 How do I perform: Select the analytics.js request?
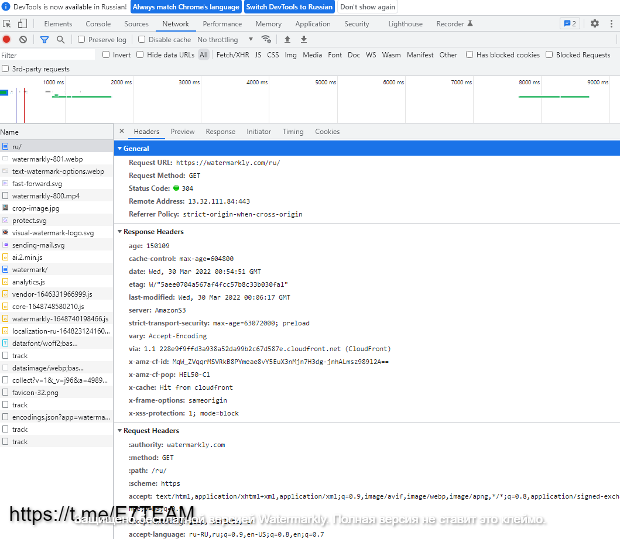[57, 281]
